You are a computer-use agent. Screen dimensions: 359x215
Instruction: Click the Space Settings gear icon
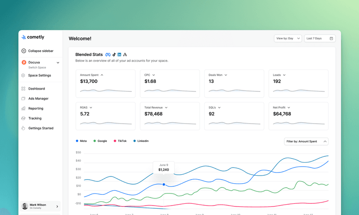[x=23, y=75]
